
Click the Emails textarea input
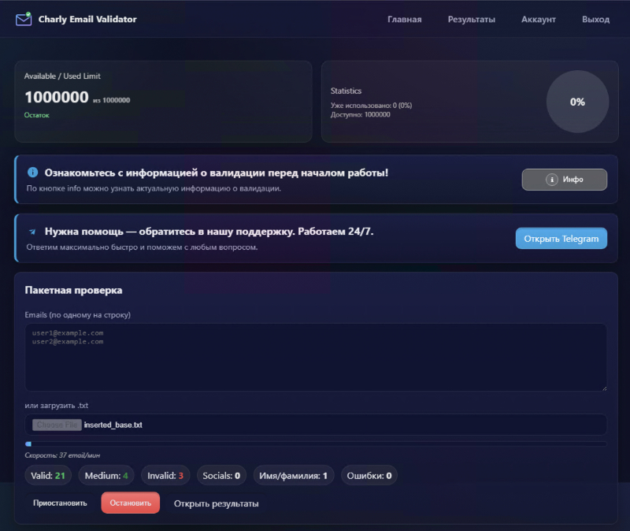pyautogui.click(x=316, y=357)
